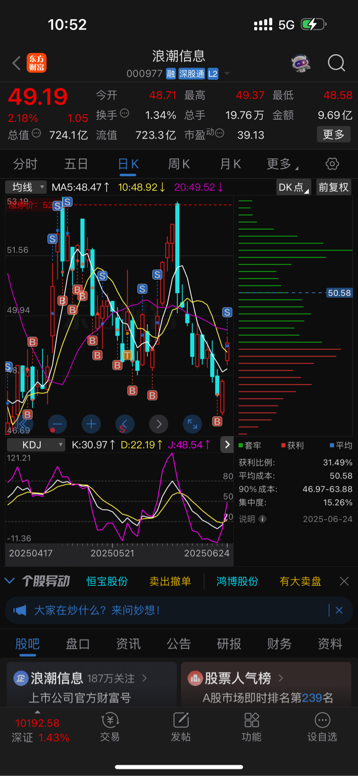
Task: Tap info icon next to 换手
Action: coord(124,113)
